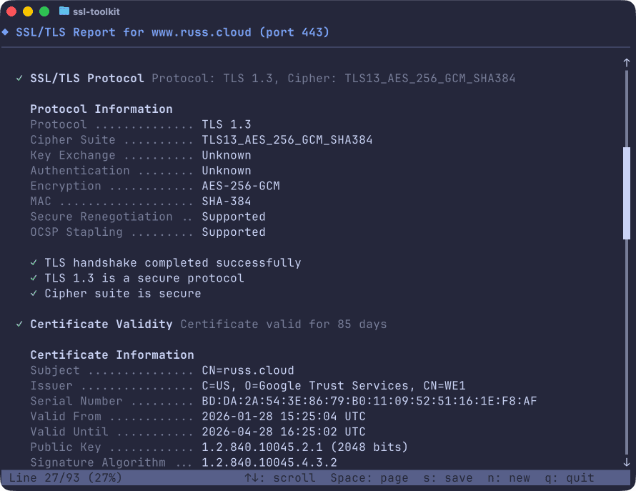Select the Protocol Information subheading

click(x=101, y=109)
